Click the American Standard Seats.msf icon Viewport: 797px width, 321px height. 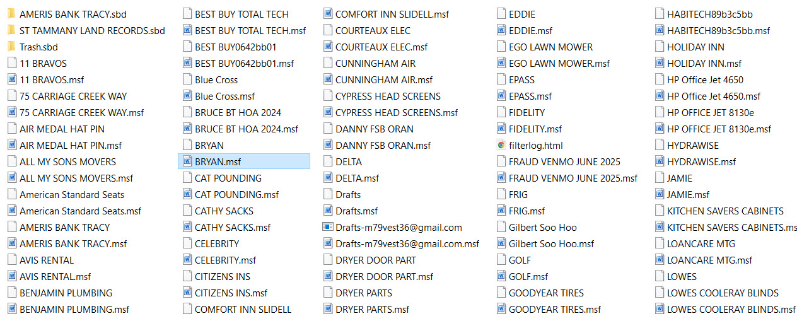tap(11, 211)
